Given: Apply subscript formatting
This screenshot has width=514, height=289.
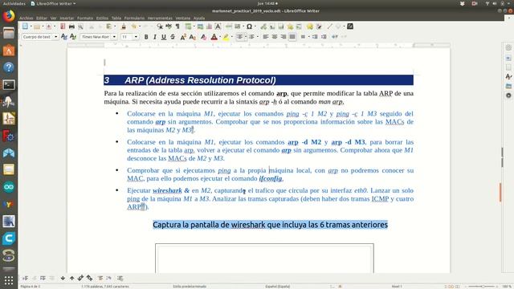Looking at the screenshot, I should (x=193, y=37).
